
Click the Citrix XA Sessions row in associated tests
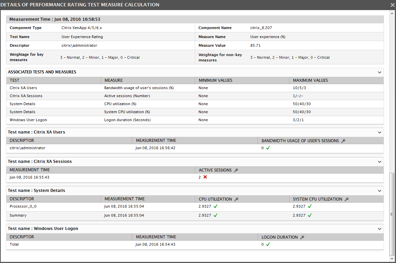(x=195, y=96)
